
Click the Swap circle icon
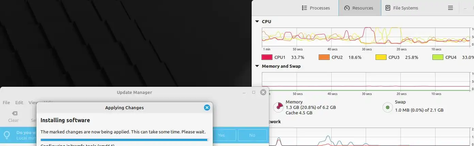pos(388,108)
